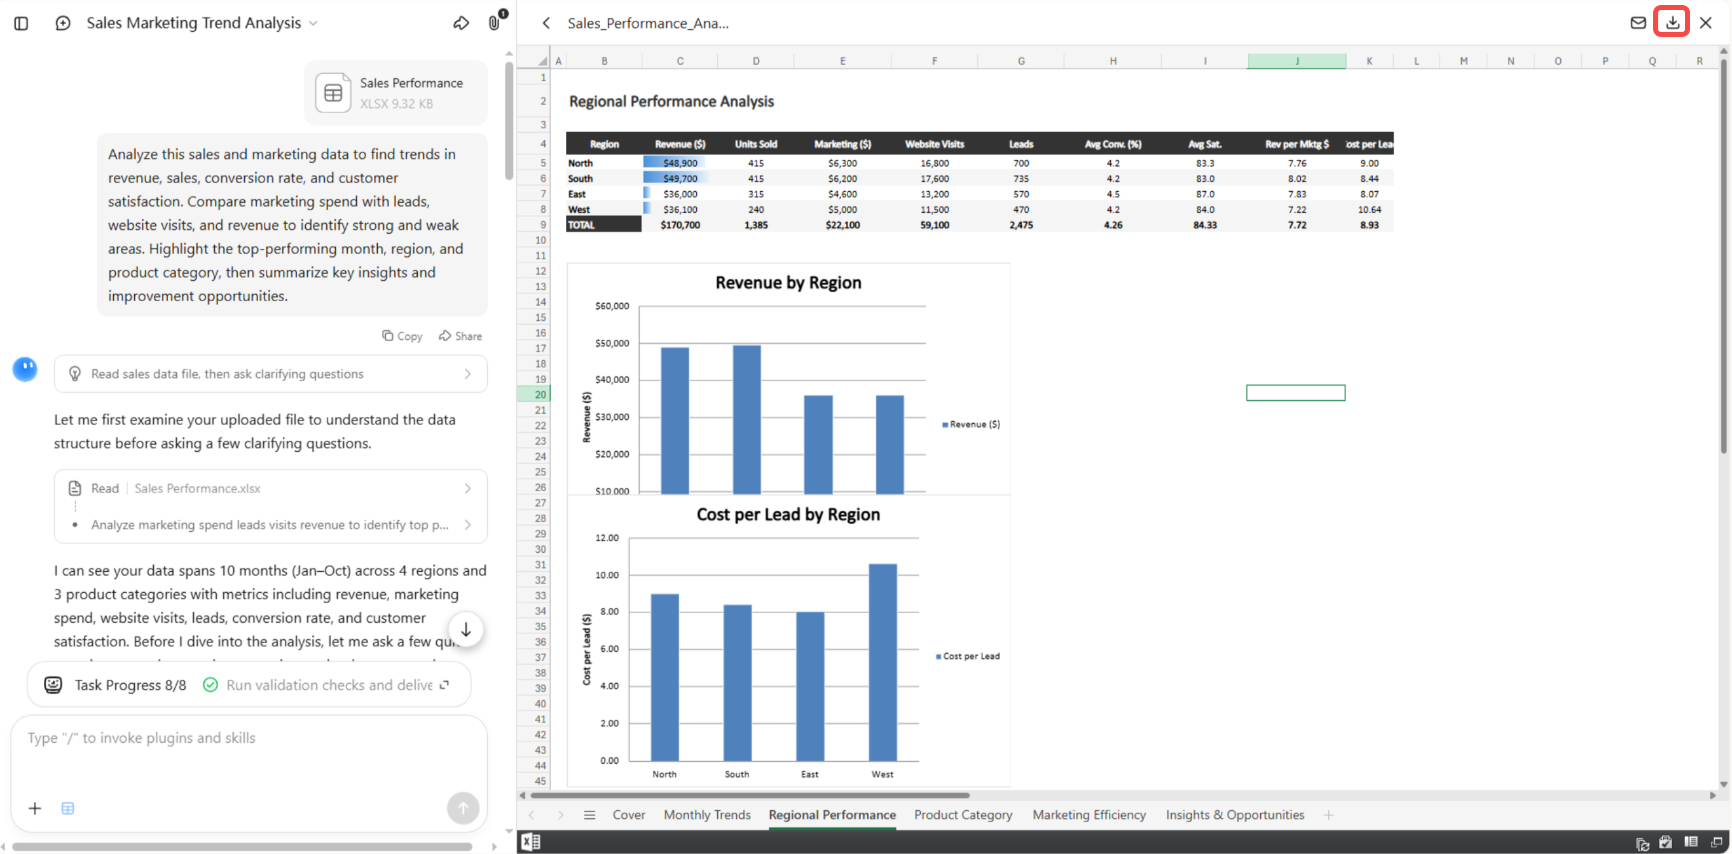Screen dimensions: 1732x854
Task: Select column J header
Action: coord(1296,61)
